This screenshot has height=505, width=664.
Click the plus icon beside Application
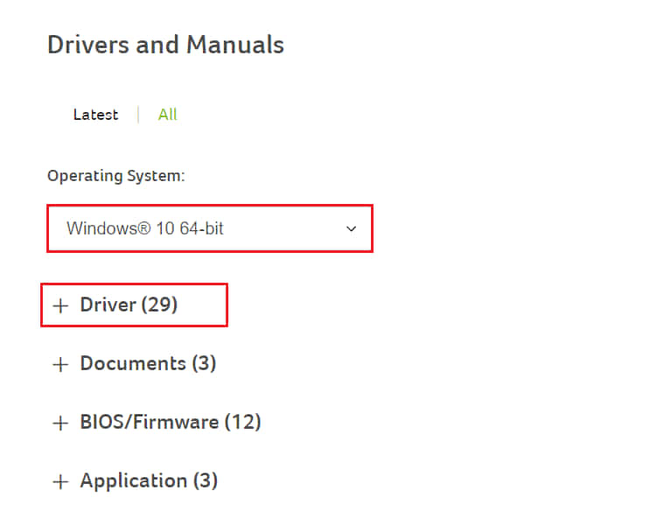pos(60,481)
